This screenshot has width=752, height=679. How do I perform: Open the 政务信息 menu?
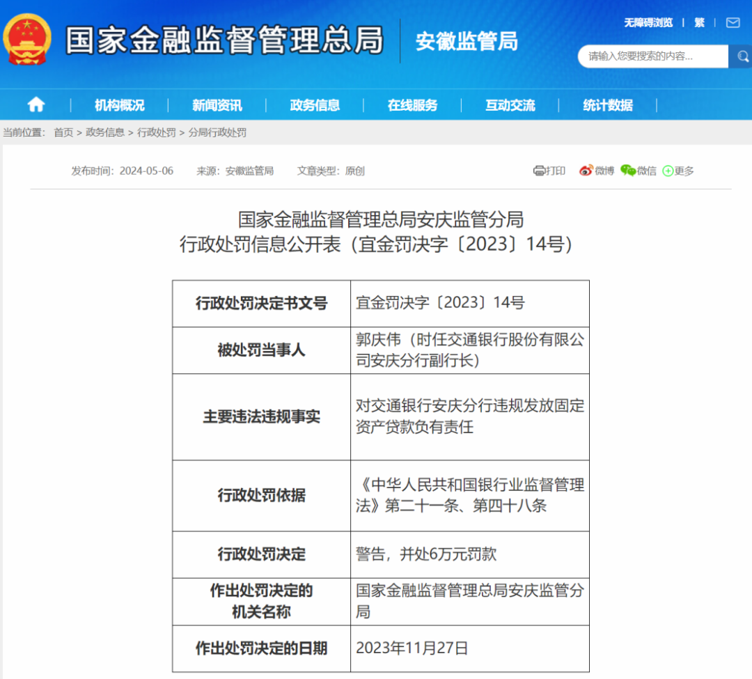315,105
